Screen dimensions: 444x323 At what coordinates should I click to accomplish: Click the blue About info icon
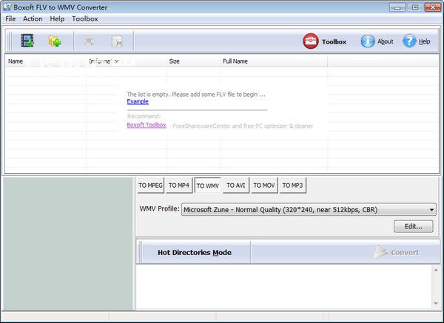(368, 41)
